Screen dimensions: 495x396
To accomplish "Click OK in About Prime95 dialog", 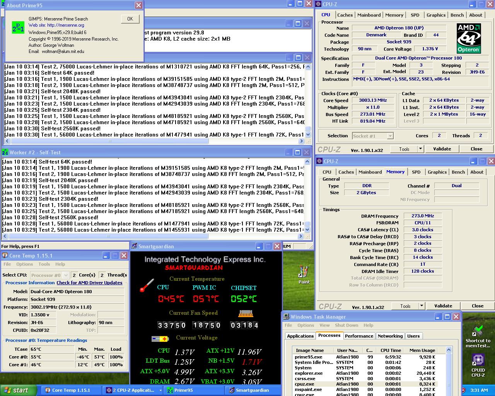I will [130, 19].
